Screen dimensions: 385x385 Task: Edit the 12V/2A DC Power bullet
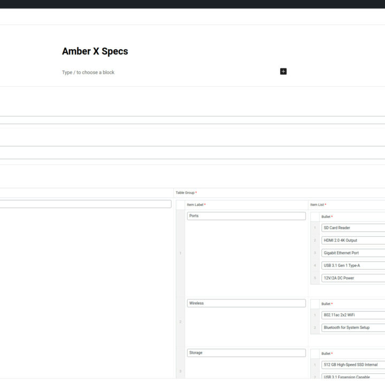click(353, 278)
